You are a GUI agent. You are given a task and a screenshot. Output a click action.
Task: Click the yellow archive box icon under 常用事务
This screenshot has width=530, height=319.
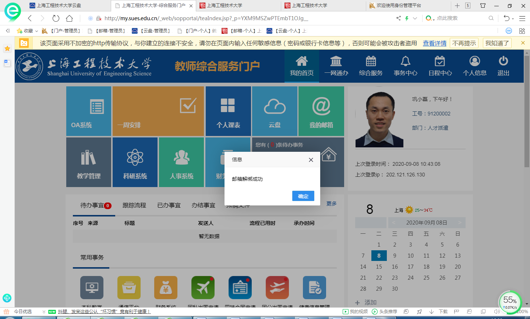tap(129, 287)
